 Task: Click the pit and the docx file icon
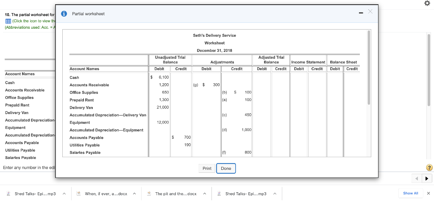[x=149, y=194]
